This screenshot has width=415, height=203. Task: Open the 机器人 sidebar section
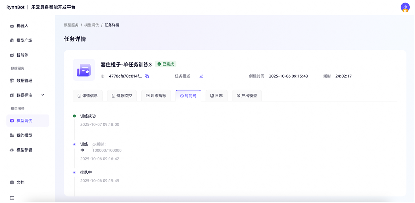click(28, 26)
